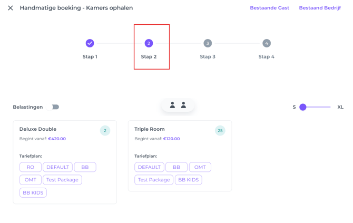Toggle the Belastingen switch
Viewport: 353px width, 223px height.
pyautogui.click(x=54, y=107)
